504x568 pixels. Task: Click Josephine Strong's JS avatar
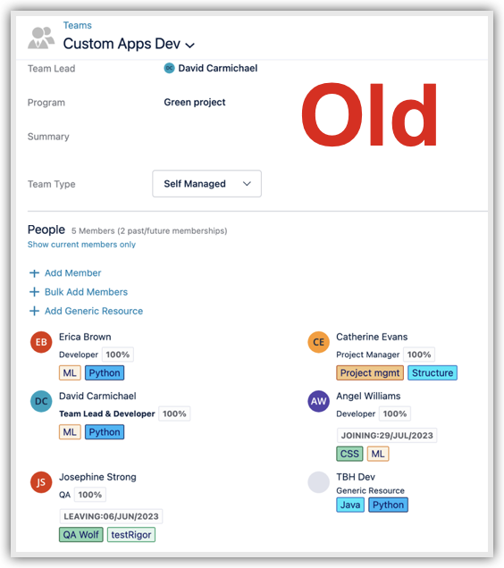click(41, 482)
